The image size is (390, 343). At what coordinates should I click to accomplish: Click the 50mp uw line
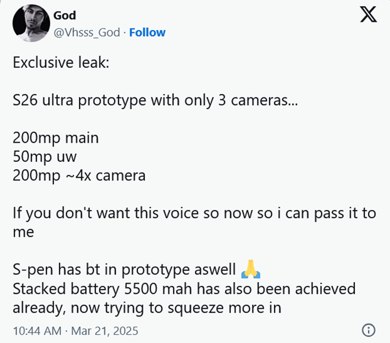(x=45, y=157)
